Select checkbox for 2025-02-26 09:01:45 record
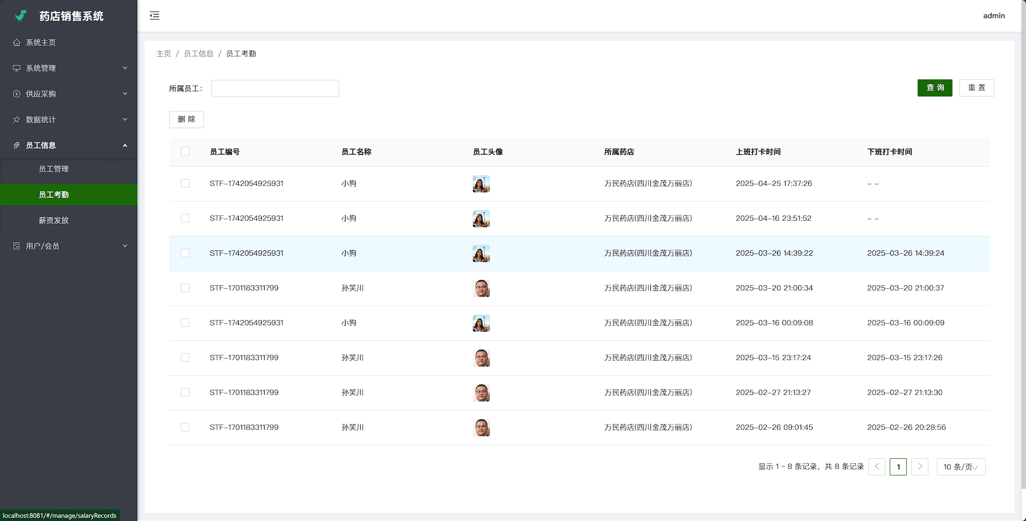The height and width of the screenshot is (521, 1026). click(x=185, y=427)
